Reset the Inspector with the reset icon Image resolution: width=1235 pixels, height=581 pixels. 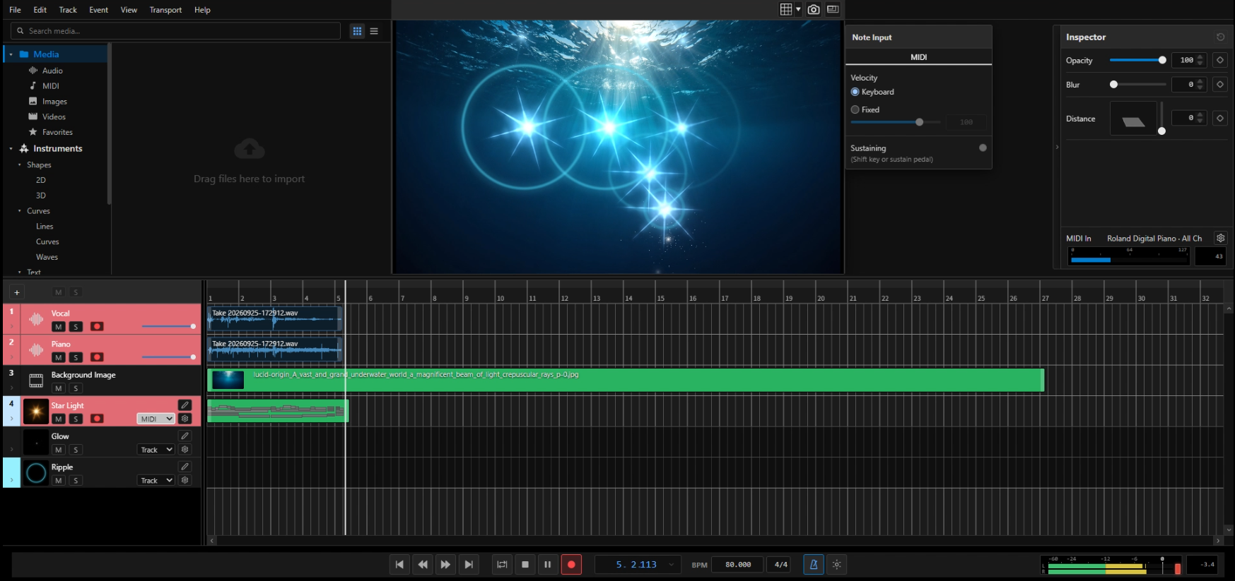[x=1220, y=37]
